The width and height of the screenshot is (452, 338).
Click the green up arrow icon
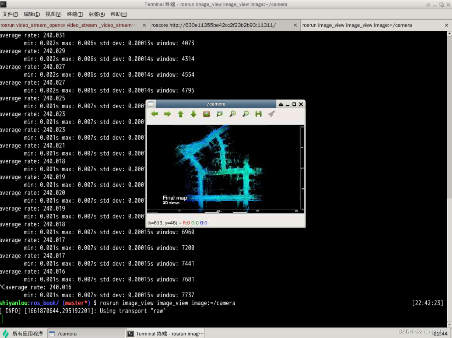point(180,114)
